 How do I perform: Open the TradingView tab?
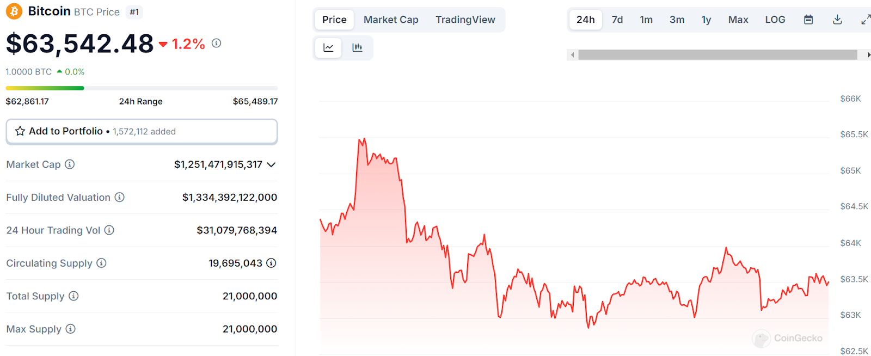(465, 19)
